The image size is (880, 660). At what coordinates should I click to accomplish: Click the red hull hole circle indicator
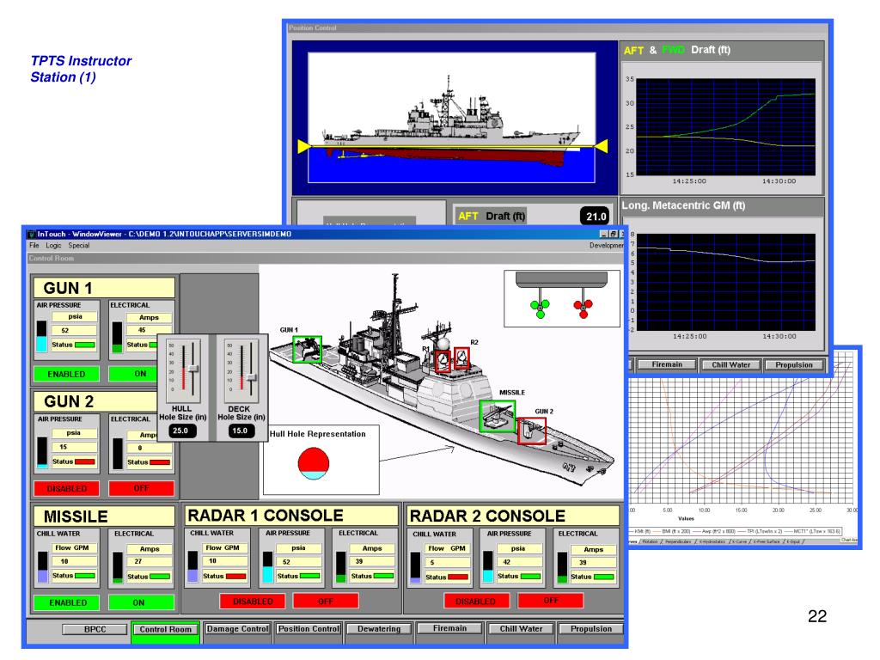pyautogui.click(x=313, y=463)
